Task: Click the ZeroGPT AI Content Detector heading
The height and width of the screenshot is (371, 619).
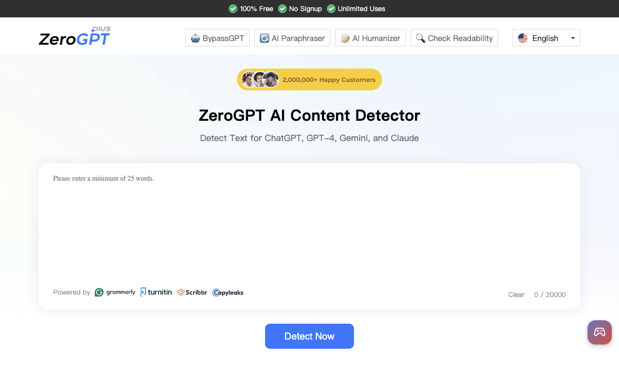Action: 309,115
